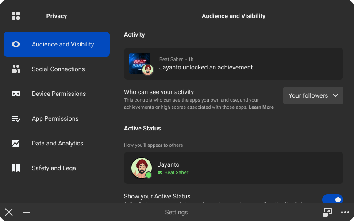The image size is (354, 221).
Task: Click the chevron arrow in Your followers dropdown
Action: click(335, 95)
